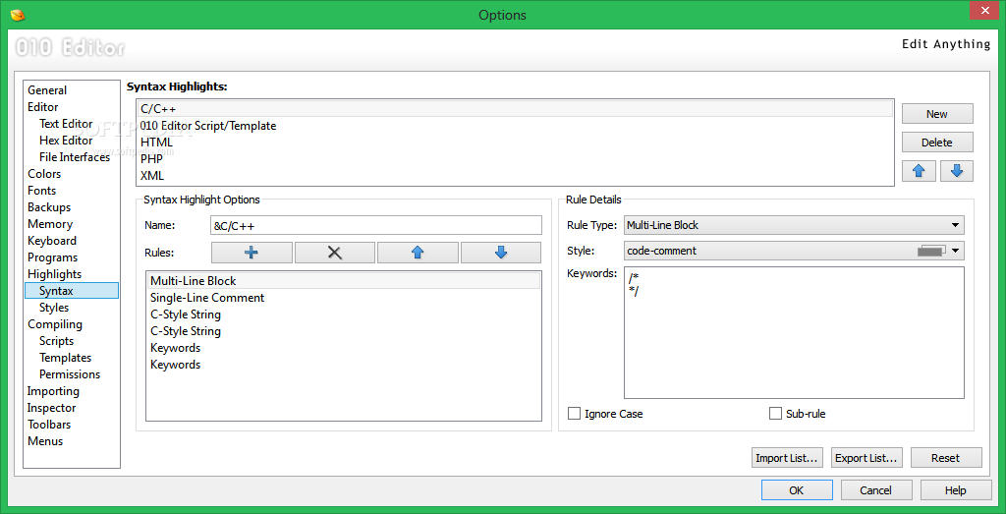Screen dimensions: 1006x514
Task: Select General in options tree
Action: tap(47, 90)
